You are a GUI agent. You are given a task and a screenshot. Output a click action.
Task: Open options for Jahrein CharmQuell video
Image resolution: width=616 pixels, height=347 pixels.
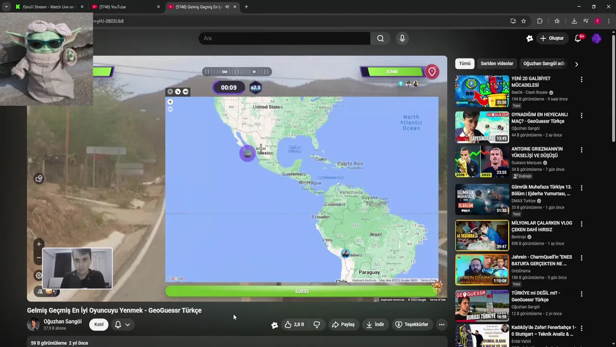tap(581, 258)
